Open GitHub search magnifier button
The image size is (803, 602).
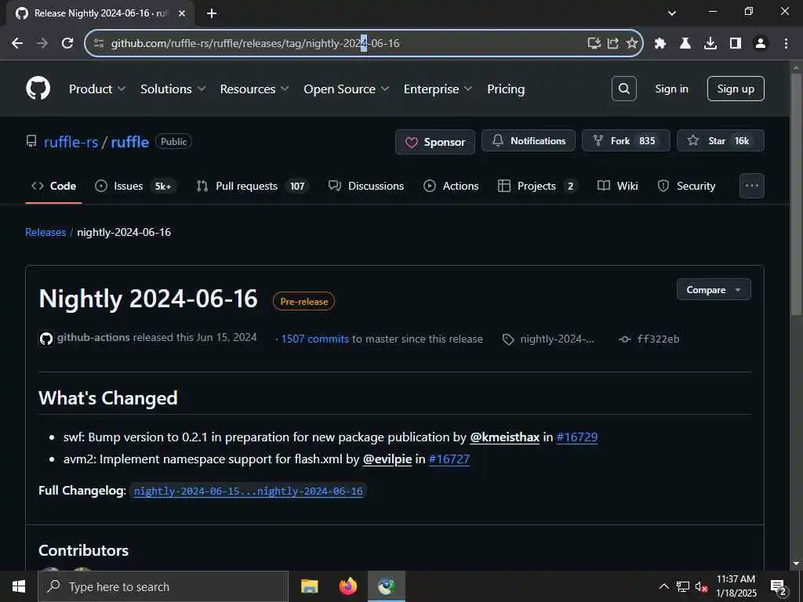(623, 89)
